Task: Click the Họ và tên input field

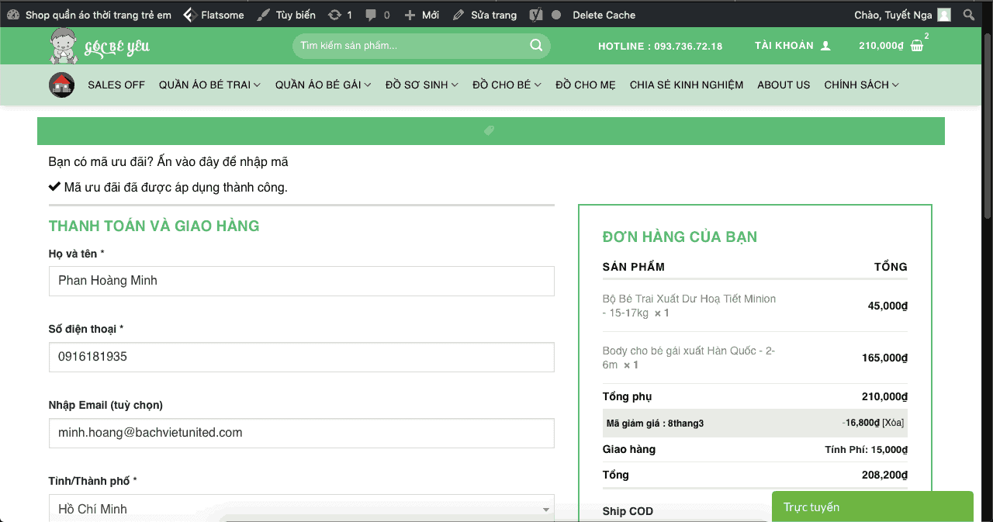Action: tap(301, 281)
